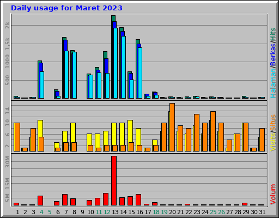Click the "2k" y-axis label
The width and height of the screenshot is (279, 218).
(7, 25)
